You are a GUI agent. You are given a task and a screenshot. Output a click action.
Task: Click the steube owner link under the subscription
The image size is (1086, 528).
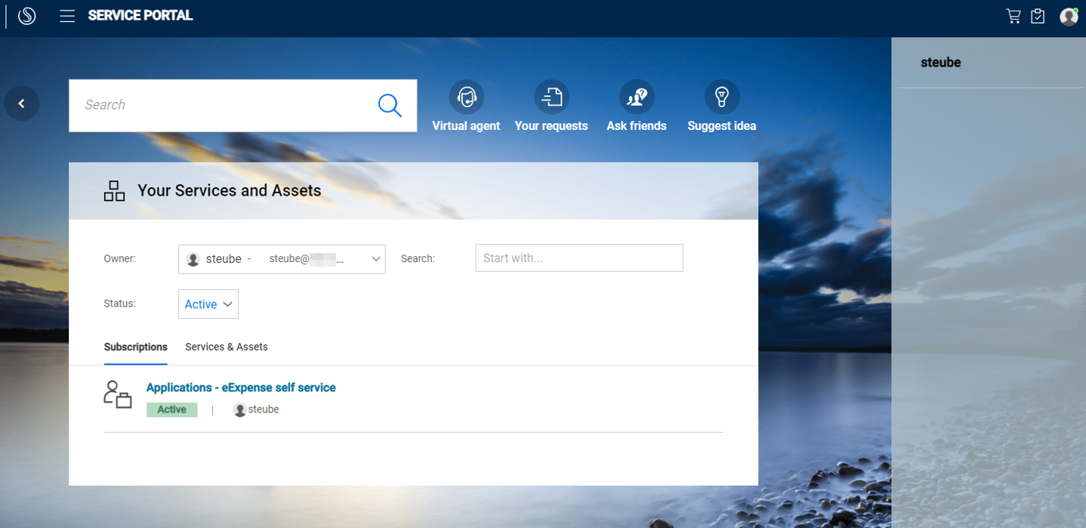(x=263, y=409)
